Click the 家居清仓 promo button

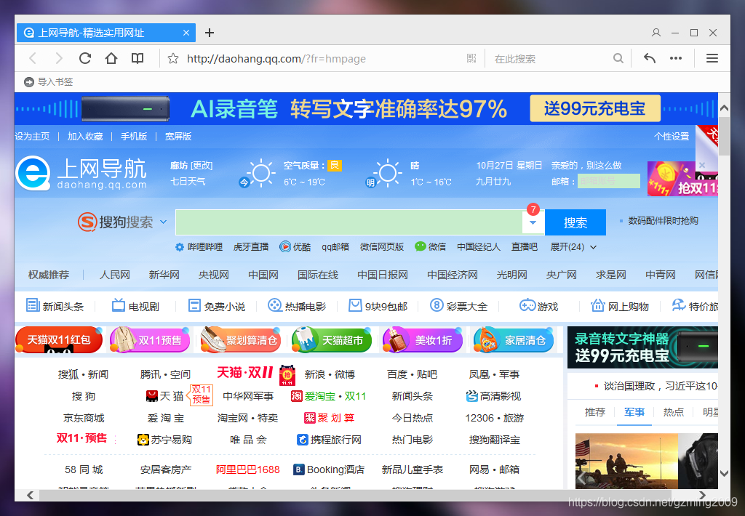tap(514, 340)
